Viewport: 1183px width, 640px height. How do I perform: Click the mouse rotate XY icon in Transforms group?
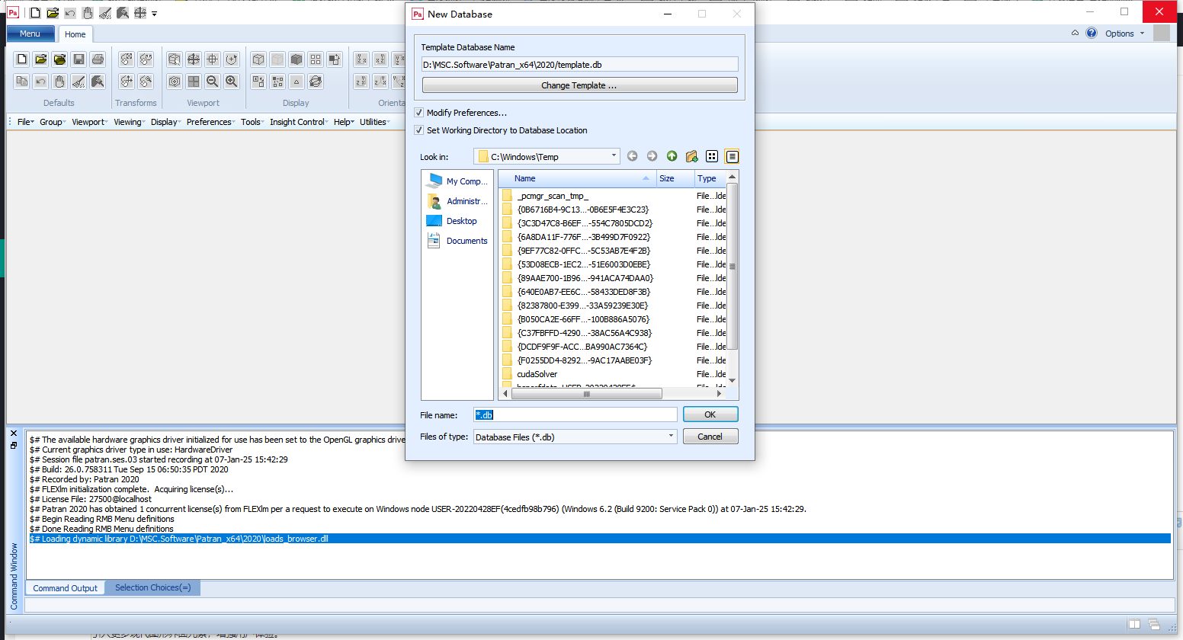pyautogui.click(x=127, y=59)
